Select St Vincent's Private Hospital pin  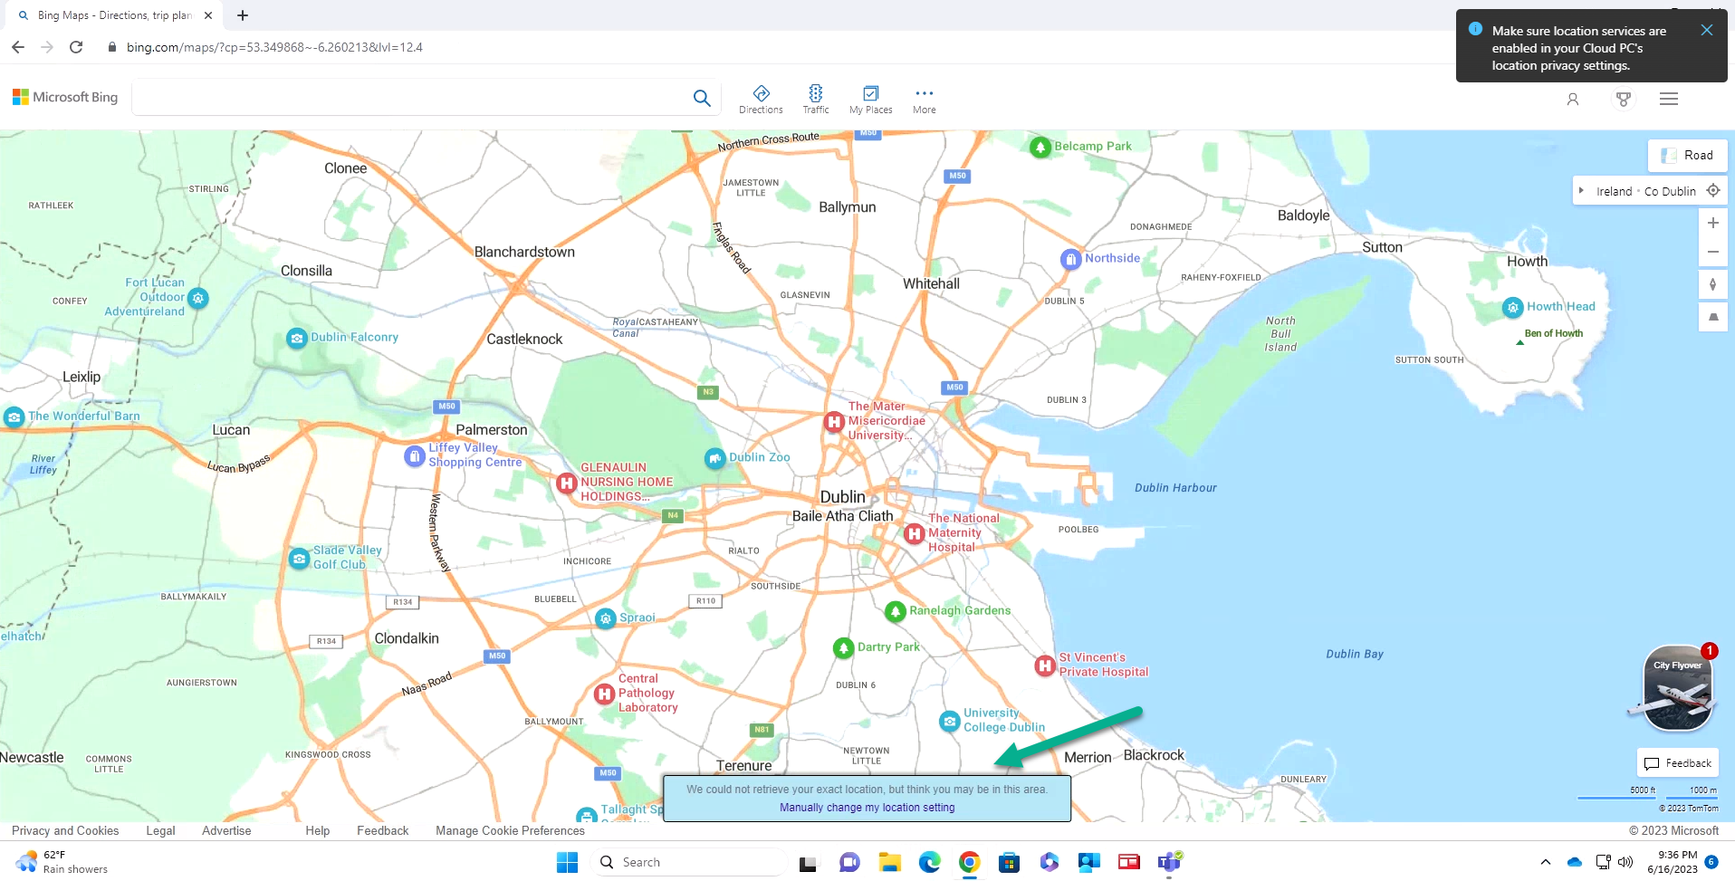click(x=1045, y=666)
